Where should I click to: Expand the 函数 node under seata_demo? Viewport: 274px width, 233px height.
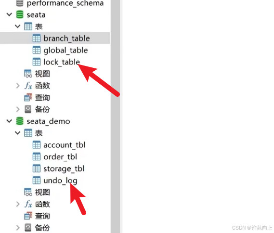click(18, 204)
